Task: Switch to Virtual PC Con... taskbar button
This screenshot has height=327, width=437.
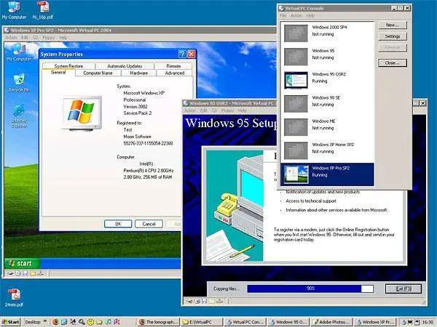Action: [245, 322]
